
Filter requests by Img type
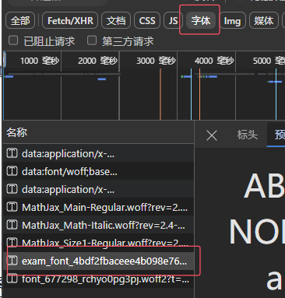tap(232, 20)
